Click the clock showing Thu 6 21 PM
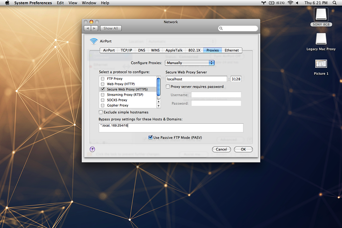This screenshot has width=342, height=228. (316, 3)
